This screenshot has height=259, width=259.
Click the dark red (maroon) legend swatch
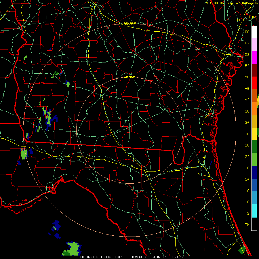click(x=254, y=70)
